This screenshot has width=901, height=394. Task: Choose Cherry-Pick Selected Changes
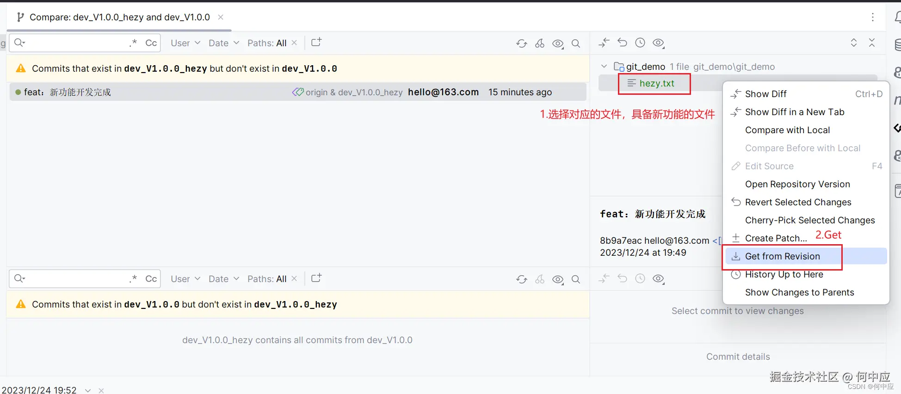point(806,220)
